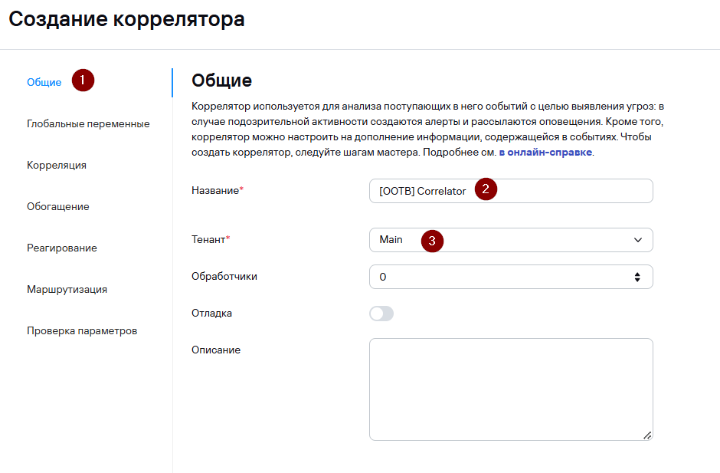Viewport: 720px width, 473px height.
Task: Open the Общие tab
Action: point(44,82)
